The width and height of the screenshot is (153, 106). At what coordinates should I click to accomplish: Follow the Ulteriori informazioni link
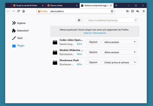click(95, 33)
